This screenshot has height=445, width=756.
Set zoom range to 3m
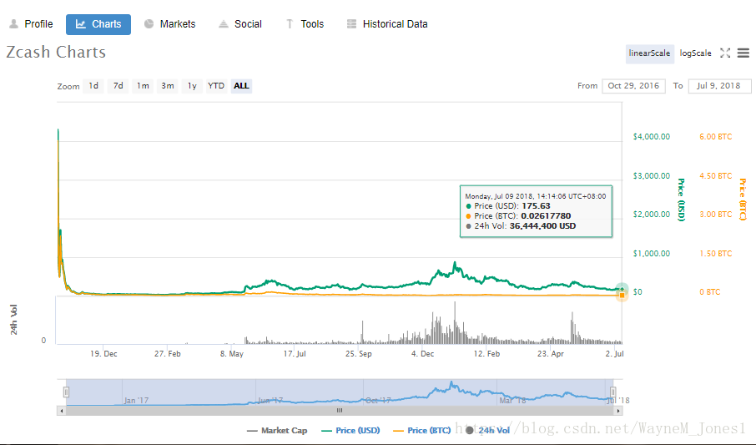point(168,86)
